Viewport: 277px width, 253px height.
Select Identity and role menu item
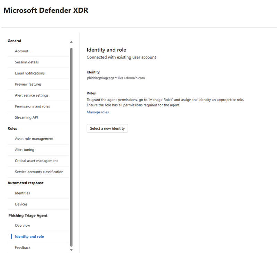click(29, 237)
